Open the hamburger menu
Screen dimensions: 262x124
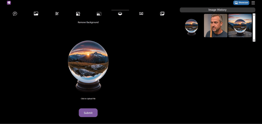(253, 3)
